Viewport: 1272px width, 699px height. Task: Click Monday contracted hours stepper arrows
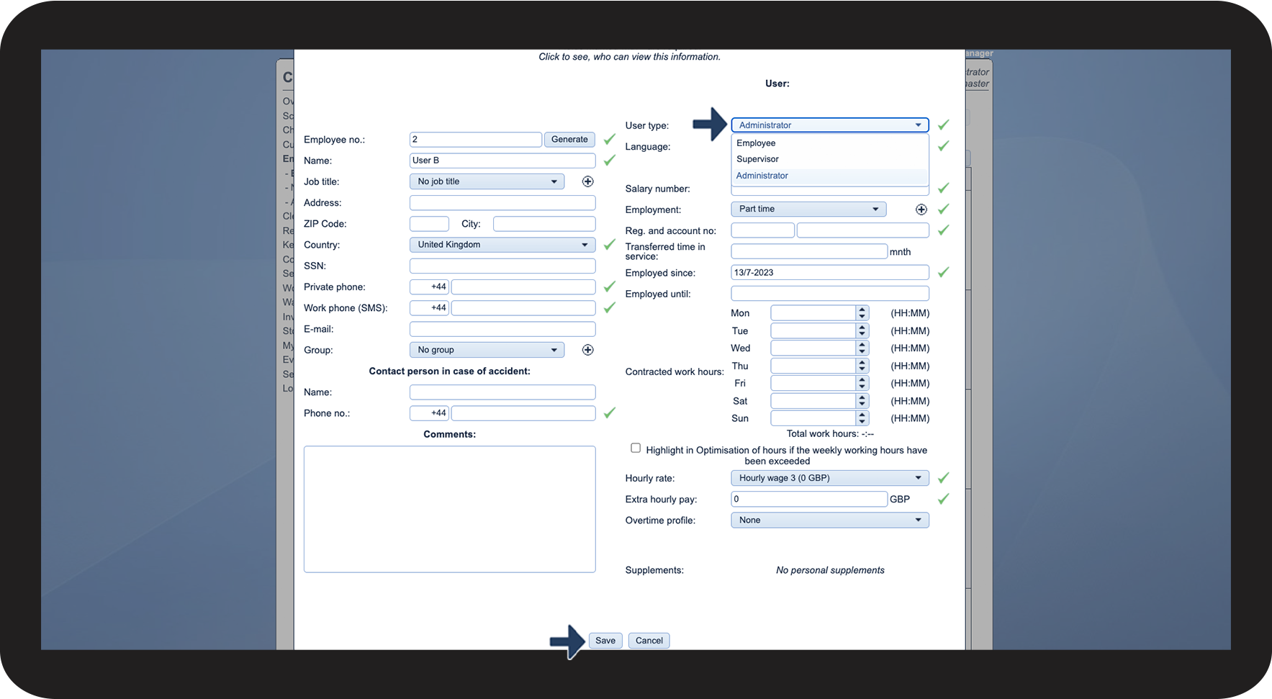point(862,313)
